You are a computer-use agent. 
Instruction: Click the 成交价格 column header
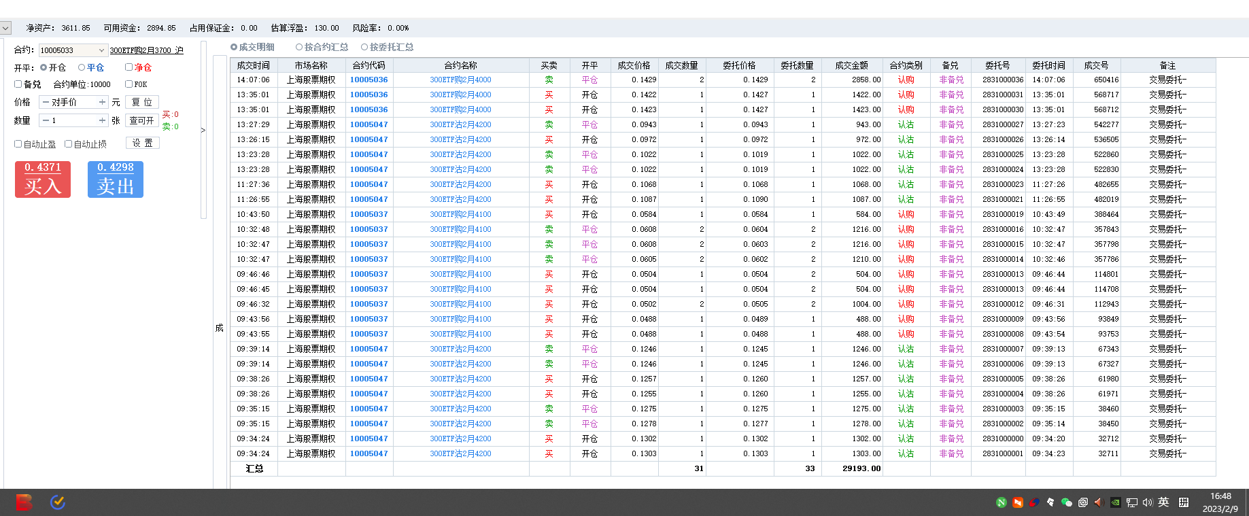point(634,65)
